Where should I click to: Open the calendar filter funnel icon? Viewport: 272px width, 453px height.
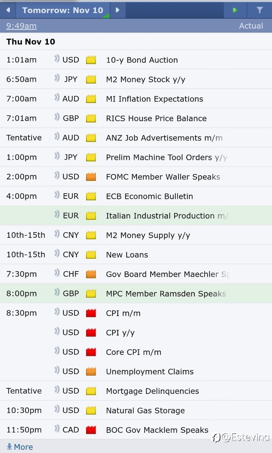[x=260, y=10]
